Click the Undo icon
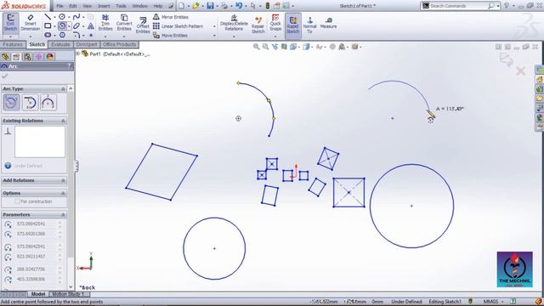This screenshot has height=306, width=544. pyautogui.click(x=239, y=6)
